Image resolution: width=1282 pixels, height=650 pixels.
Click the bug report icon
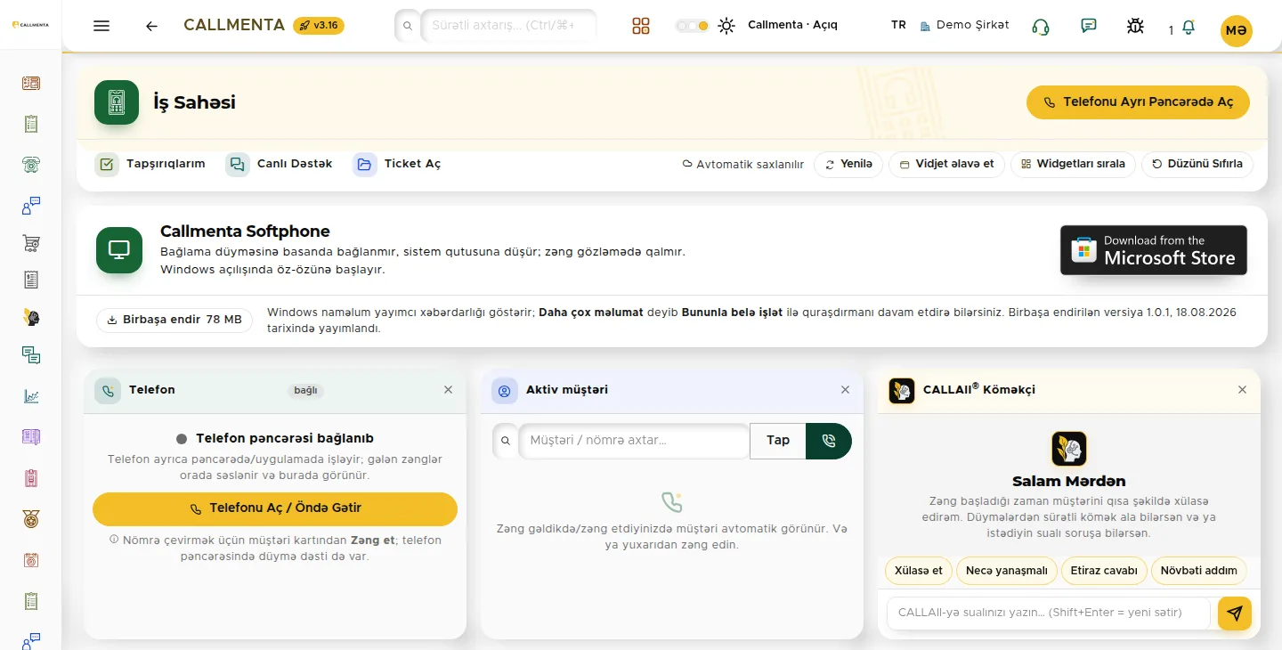click(1135, 26)
